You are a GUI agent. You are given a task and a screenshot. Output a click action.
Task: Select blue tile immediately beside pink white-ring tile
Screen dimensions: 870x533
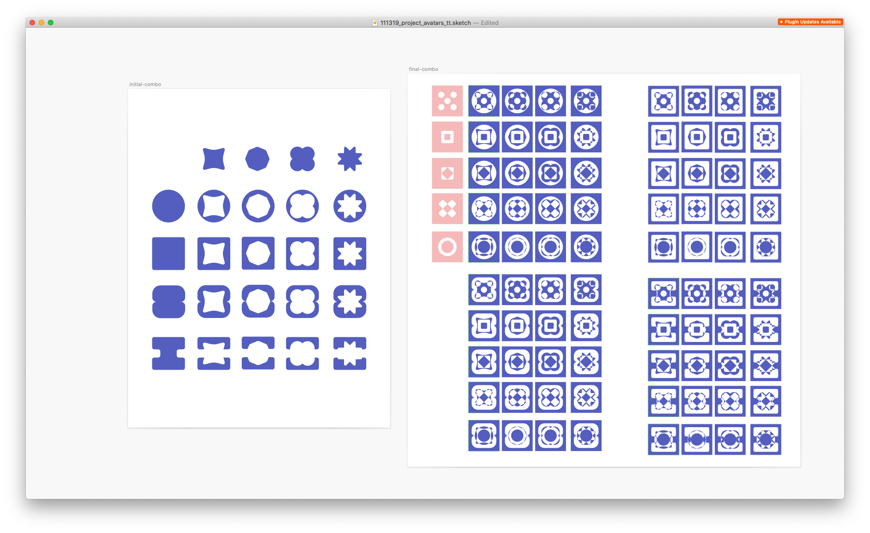484,247
